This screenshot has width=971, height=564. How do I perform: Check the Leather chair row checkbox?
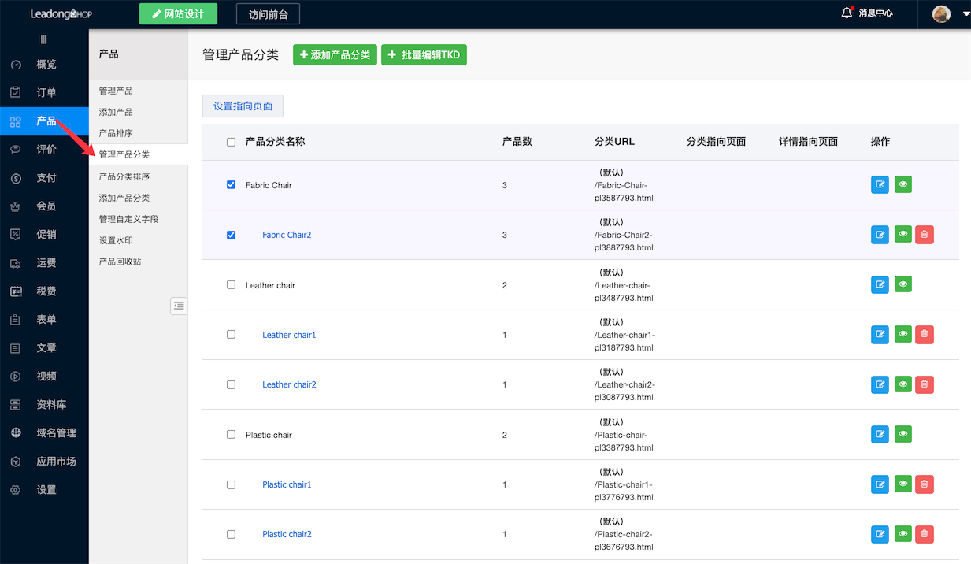[231, 284]
